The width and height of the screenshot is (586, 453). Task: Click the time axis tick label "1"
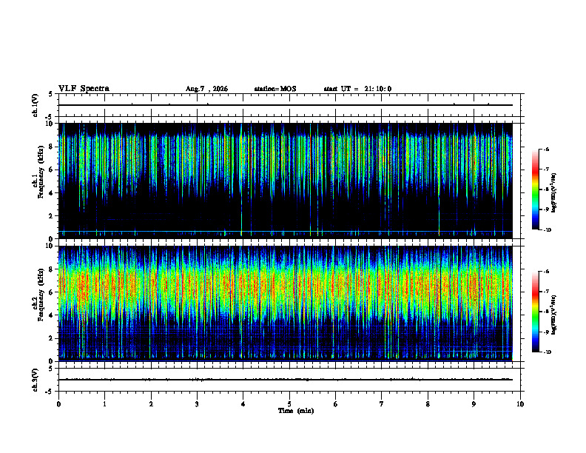tap(105, 404)
